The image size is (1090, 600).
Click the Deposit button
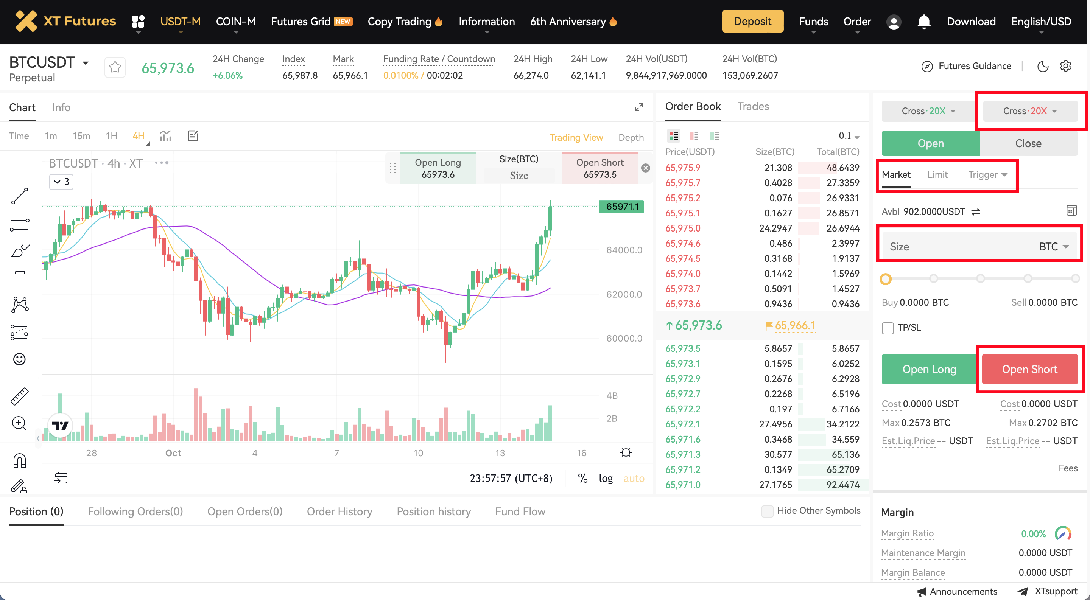(752, 21)
